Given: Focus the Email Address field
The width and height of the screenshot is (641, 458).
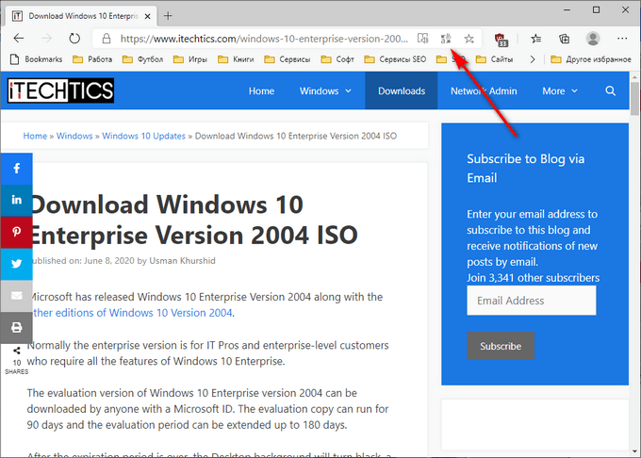Looking at the screenshot, I should coord(531,301).
